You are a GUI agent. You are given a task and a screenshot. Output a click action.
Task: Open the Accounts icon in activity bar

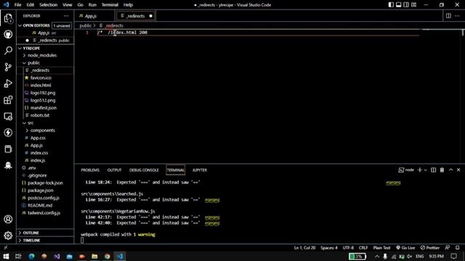click(x=8, y=219)
